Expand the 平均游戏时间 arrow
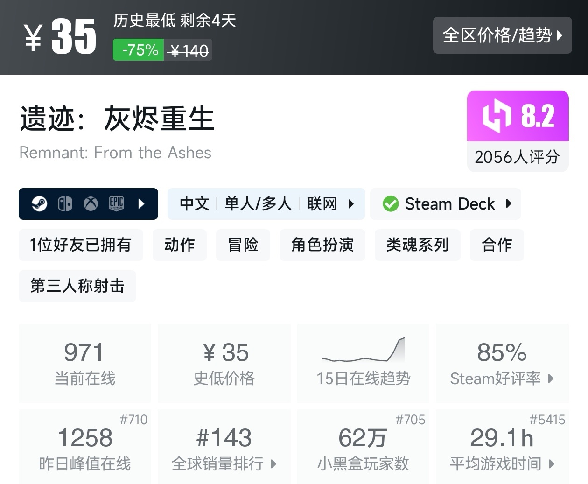 pyautogui.click(x=552, y=464)
